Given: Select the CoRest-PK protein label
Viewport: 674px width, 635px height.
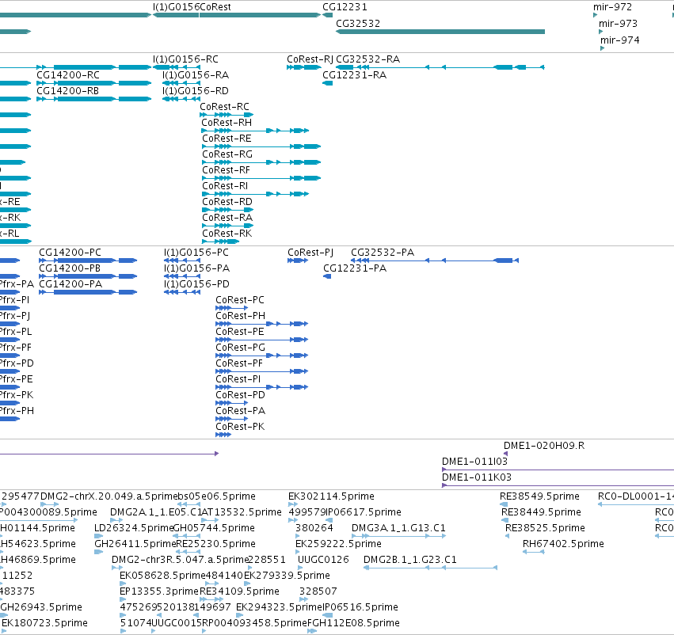Looking at the screenshot, I should [x=240, y=427].
